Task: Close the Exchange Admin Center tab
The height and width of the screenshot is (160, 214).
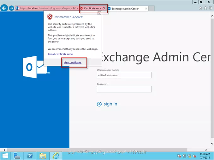Action: click(146, 9)
